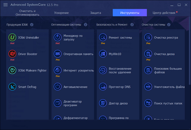Open the Очистка реестра icon
The image size is (191, 130).
[148, 38]
